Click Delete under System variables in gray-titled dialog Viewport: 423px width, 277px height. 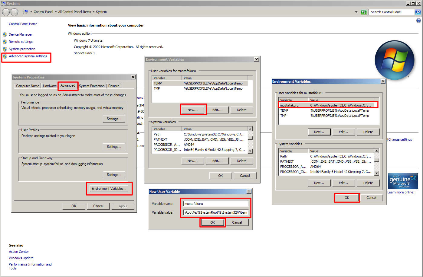click(x=241, y=161)
